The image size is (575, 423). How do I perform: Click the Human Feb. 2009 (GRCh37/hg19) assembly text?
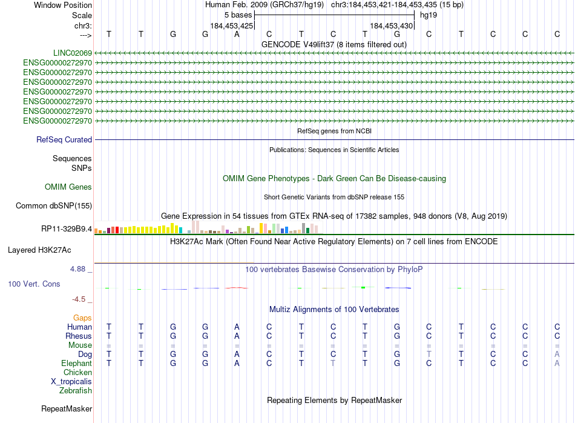click(x=264, y=5)
